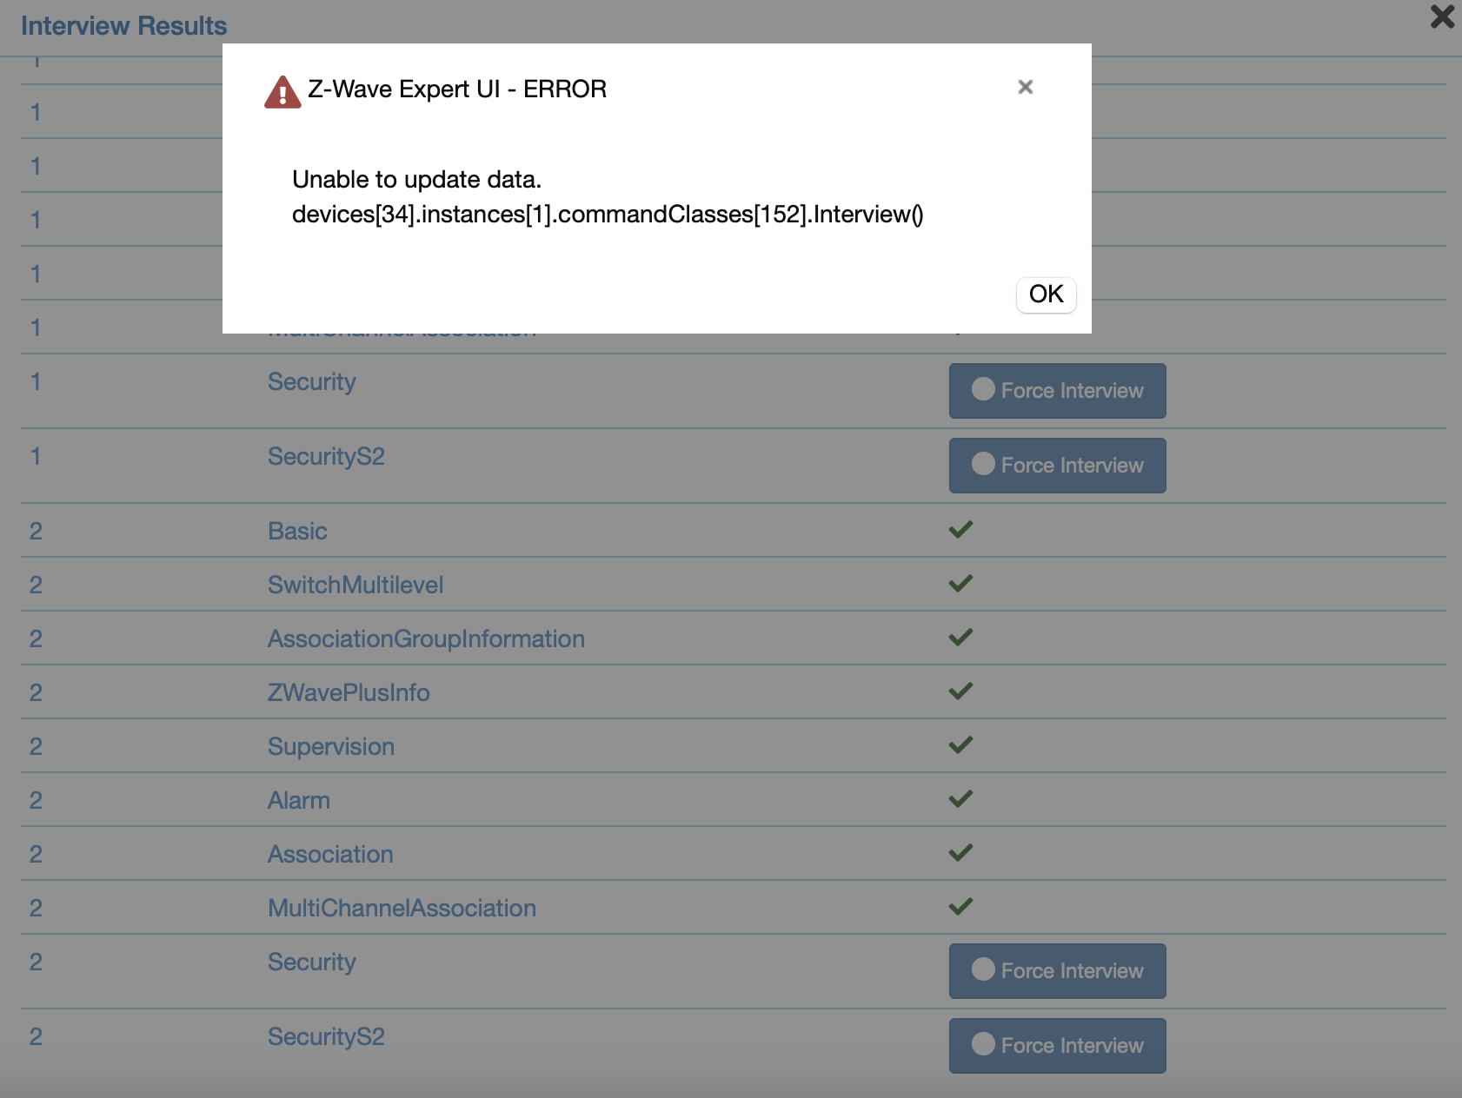Click the Interview Results heading
Image resolution: width=1462 pixels, height=1098 pixels.
[123, 26]
